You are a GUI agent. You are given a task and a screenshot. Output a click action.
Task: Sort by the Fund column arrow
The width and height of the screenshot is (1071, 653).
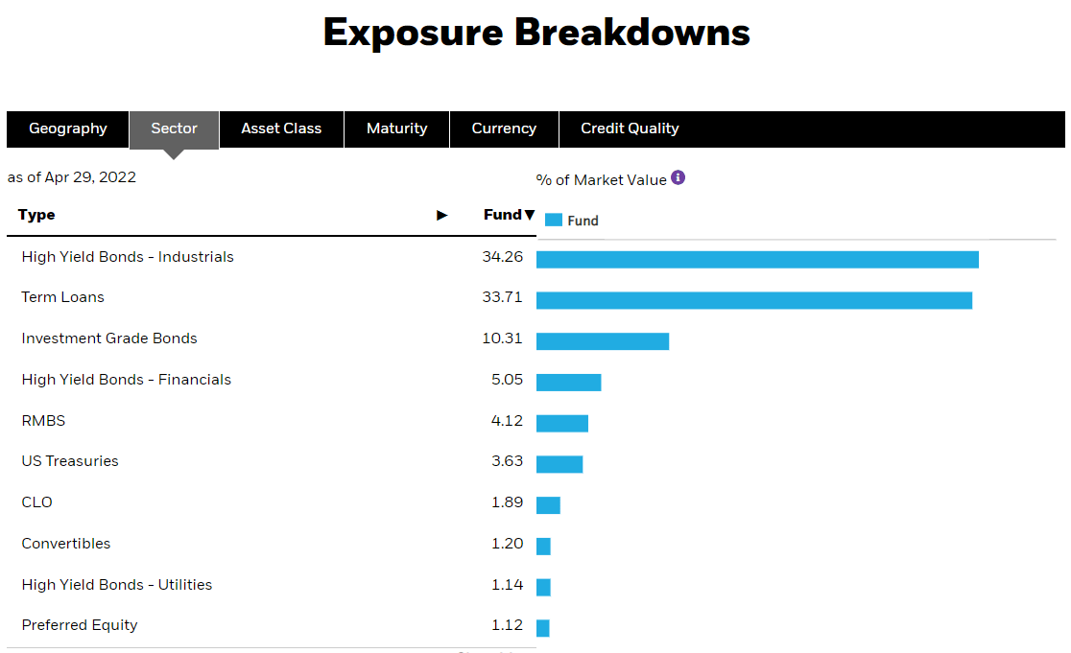click(x=529, y=216)
